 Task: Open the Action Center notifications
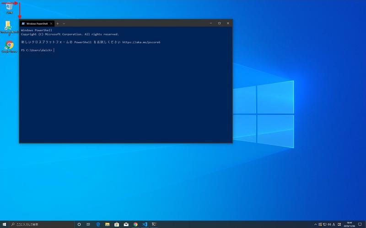pos(360,224)
